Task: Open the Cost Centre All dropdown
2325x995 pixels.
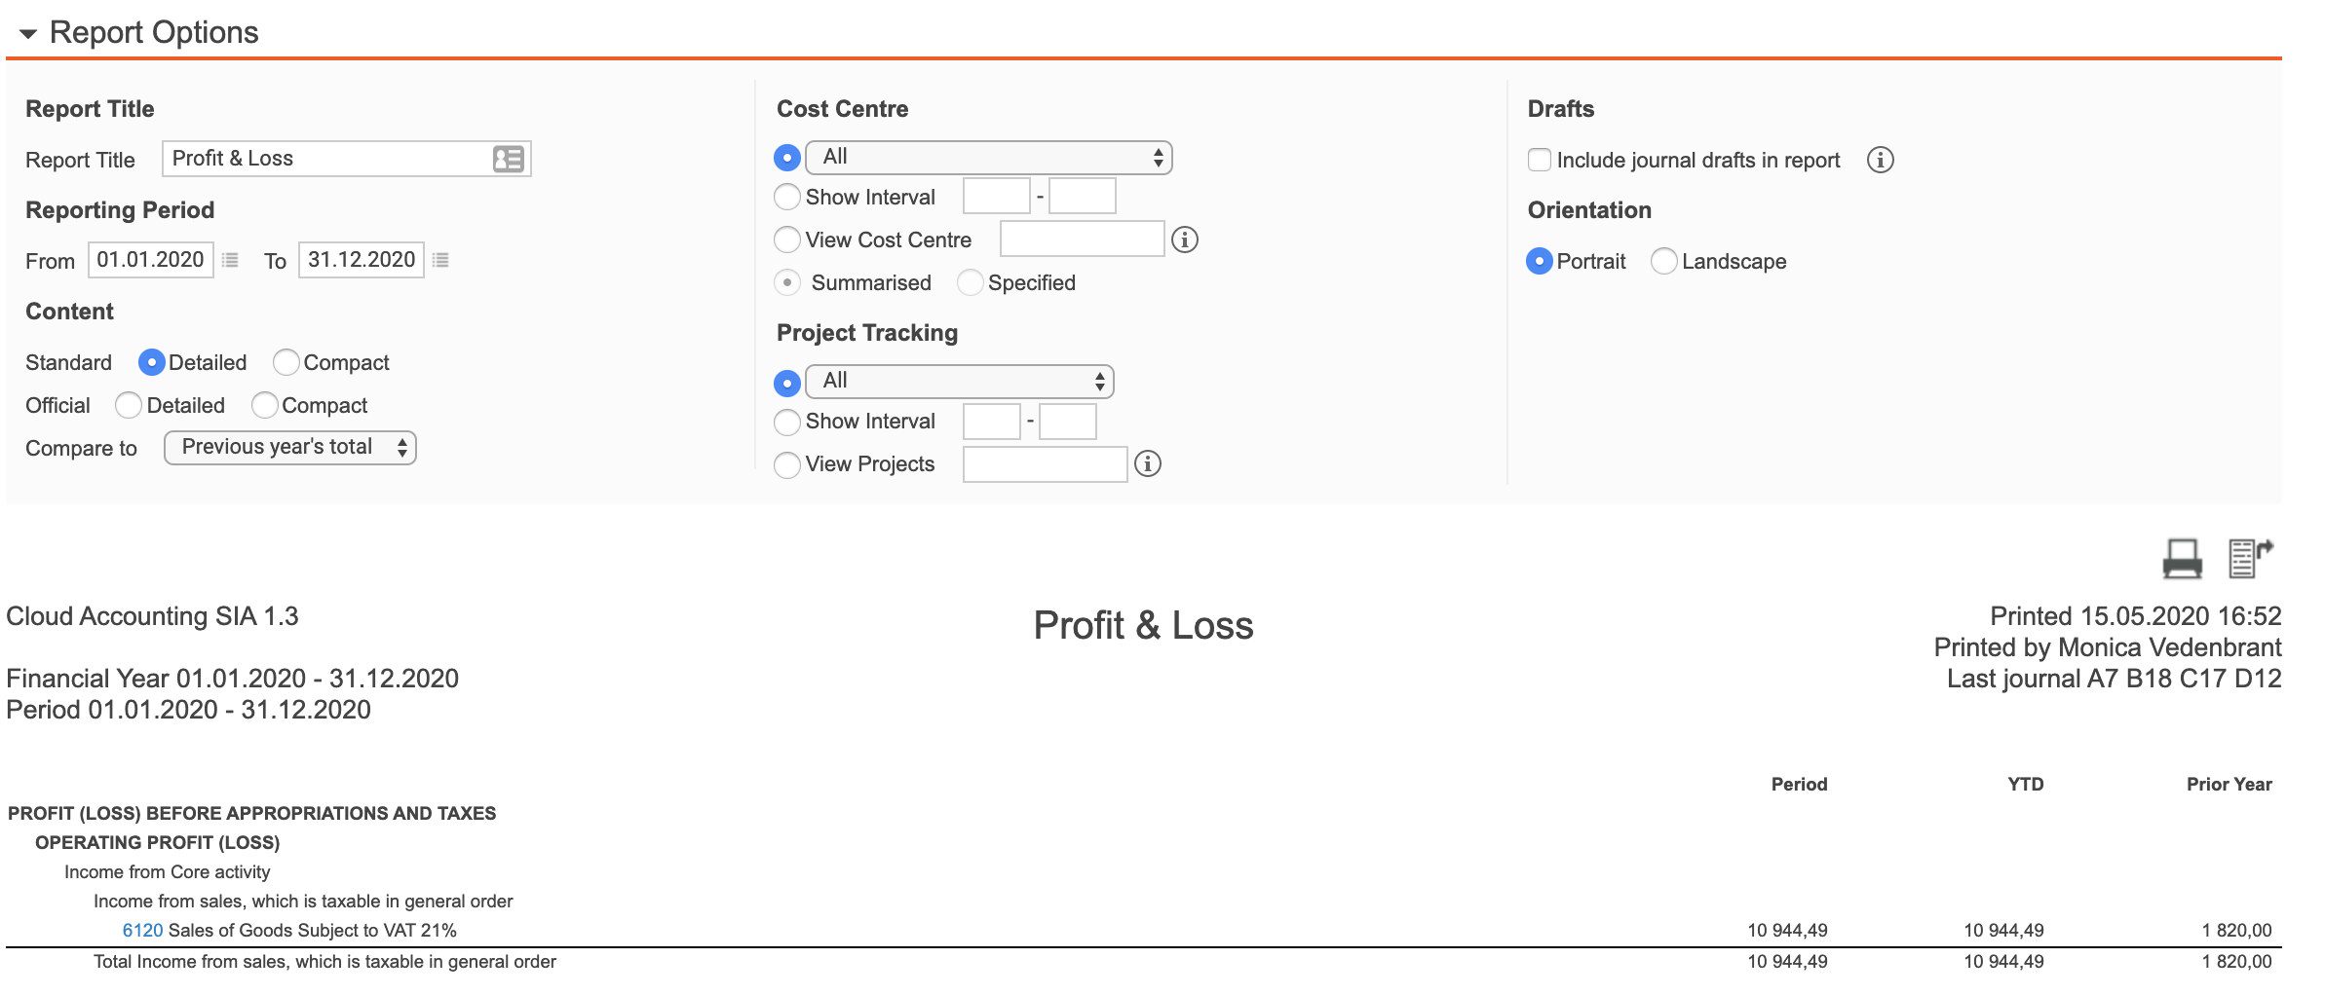Action: point(988,158)
